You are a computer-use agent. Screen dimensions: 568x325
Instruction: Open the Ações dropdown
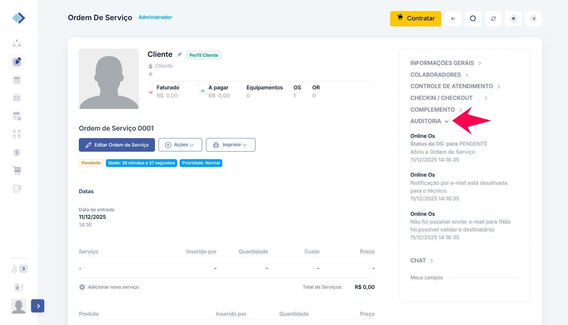click(180, 145)
